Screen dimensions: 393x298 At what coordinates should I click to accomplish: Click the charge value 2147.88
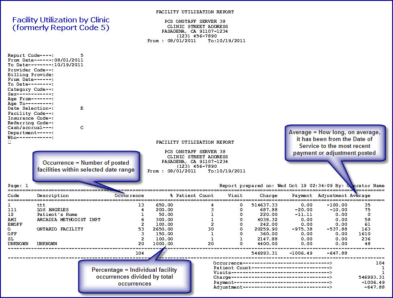pos(267,239)
